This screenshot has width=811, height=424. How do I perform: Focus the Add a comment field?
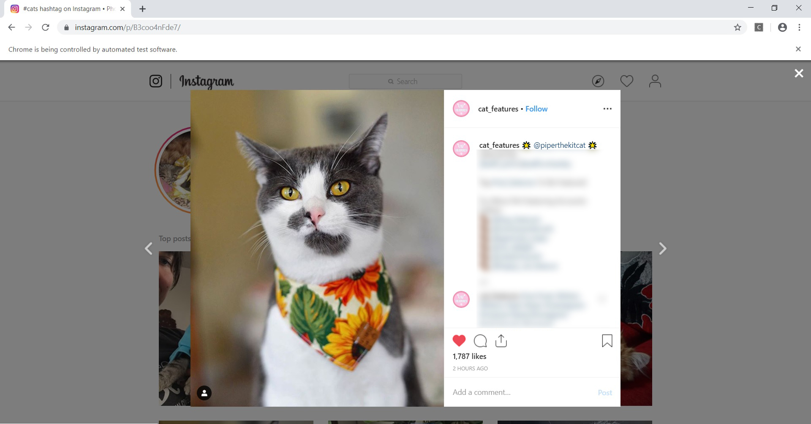(522, 392)
